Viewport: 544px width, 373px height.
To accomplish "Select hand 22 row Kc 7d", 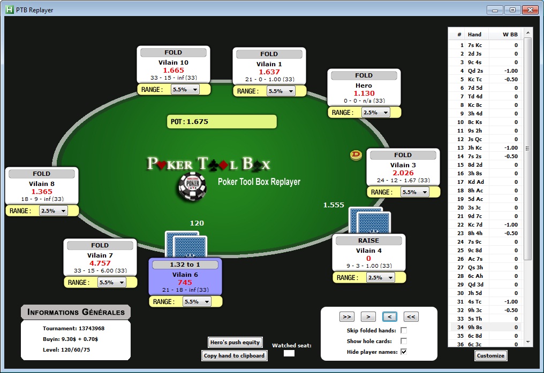I will click(486, 224).
